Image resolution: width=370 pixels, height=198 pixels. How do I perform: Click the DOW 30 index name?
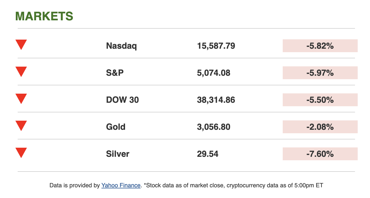122,100
